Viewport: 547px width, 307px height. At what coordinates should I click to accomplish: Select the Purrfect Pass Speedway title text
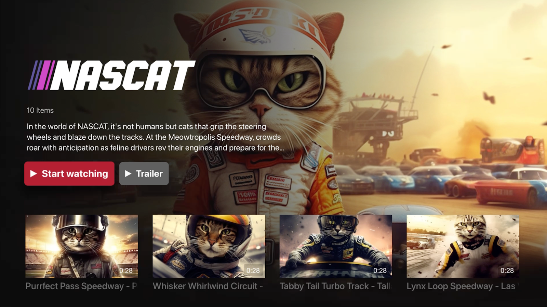[x=81, y=286]
